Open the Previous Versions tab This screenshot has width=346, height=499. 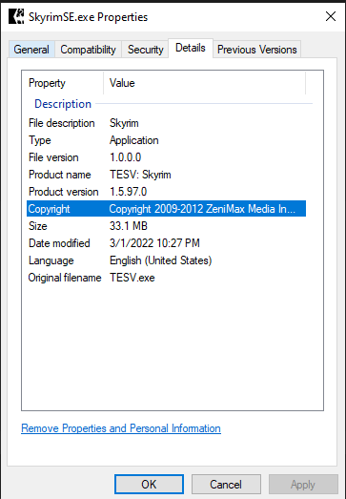(257, 50)
